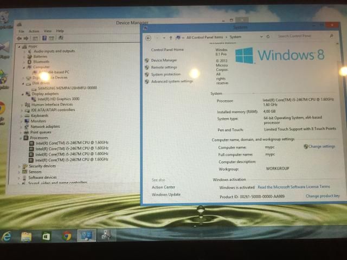Select the Software devices category
The image size is (347, 260).
42,177
